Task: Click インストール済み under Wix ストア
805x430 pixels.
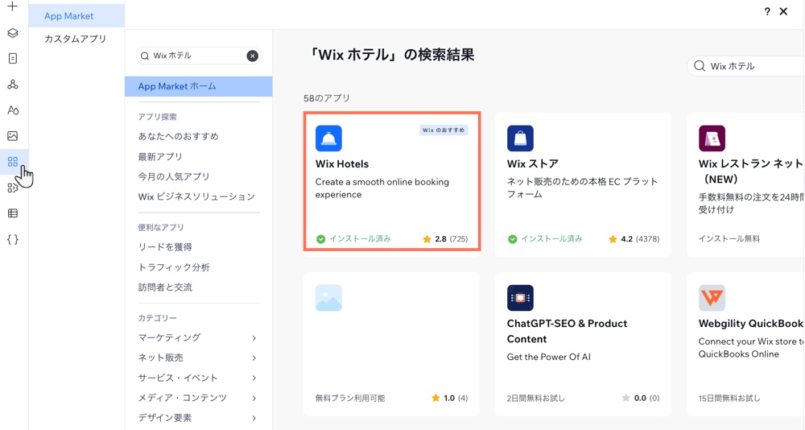Action: [x=545, y=239]
